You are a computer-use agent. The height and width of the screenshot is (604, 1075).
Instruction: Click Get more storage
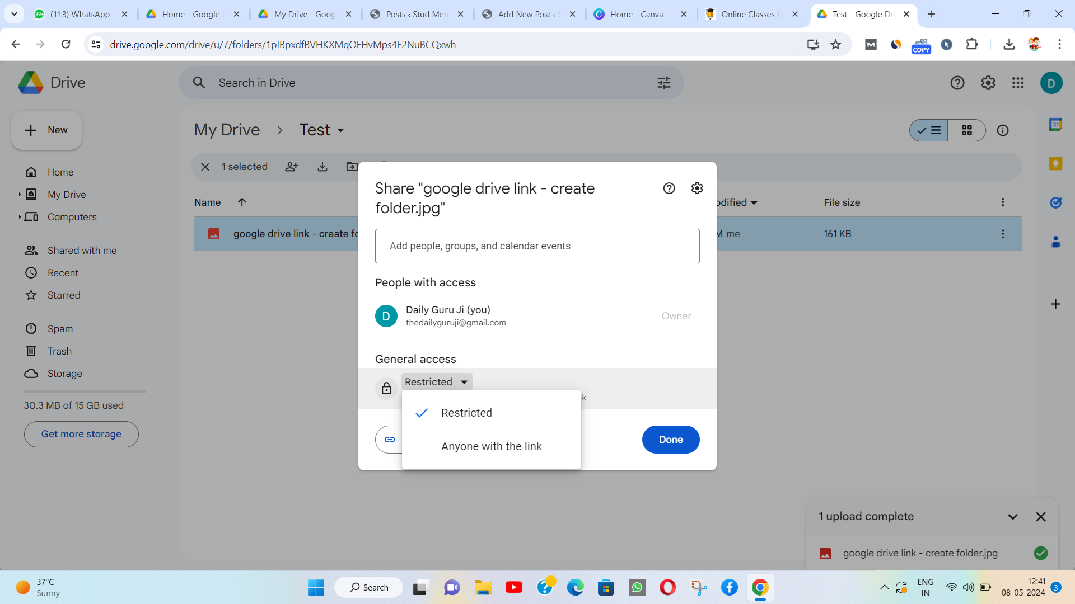click(x=81, y=434)
